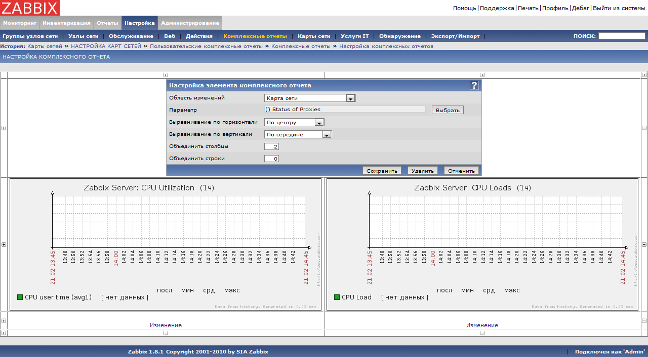Click the Настройка элемента комплексного отчета title
The height and width of the screenshot is (357, 648).
coord(240,85)
